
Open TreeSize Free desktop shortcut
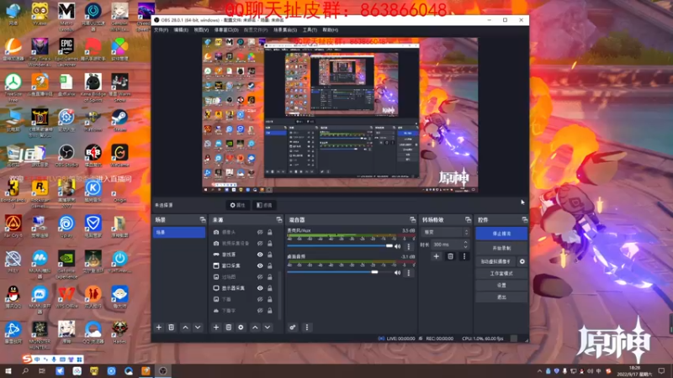[x=13, y=87]
